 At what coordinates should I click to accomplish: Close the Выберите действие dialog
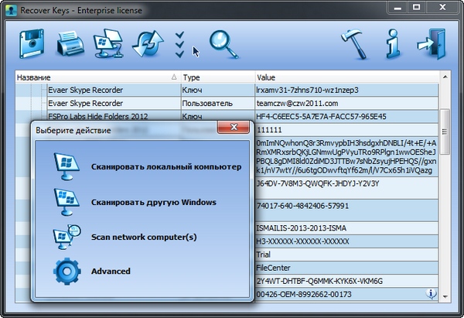point(234,128)
